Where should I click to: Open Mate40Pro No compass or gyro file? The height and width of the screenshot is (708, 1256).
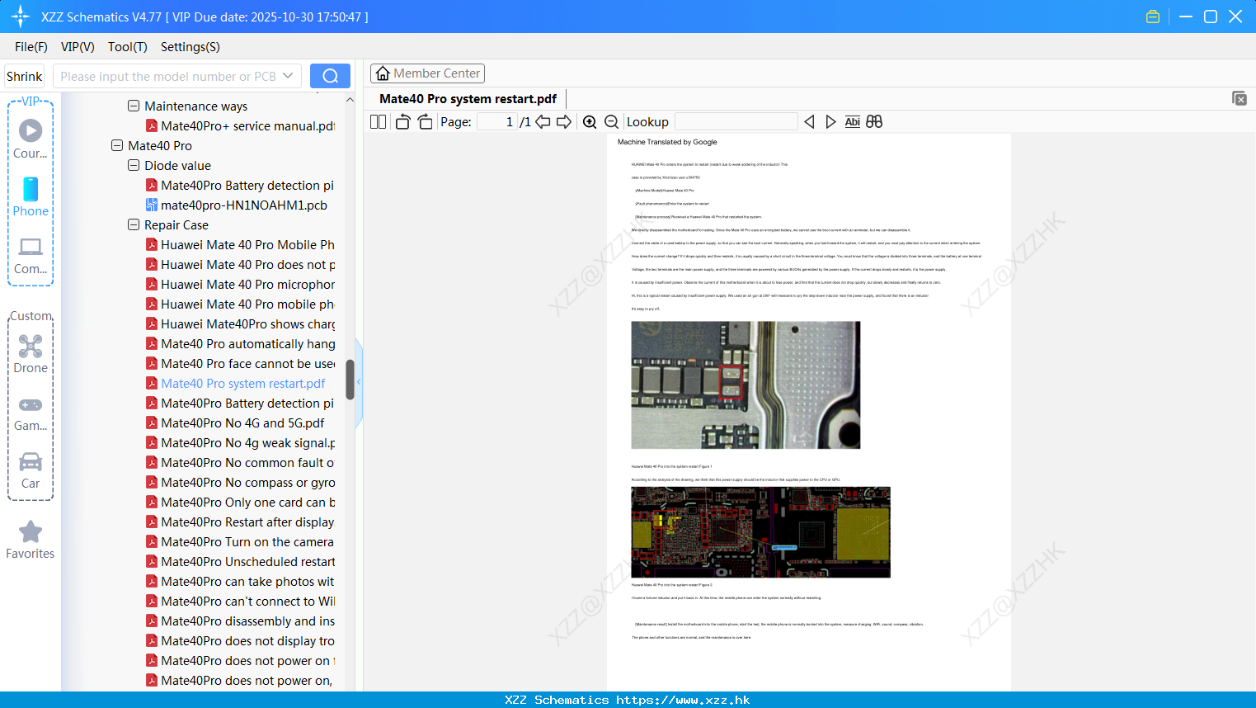241,482
